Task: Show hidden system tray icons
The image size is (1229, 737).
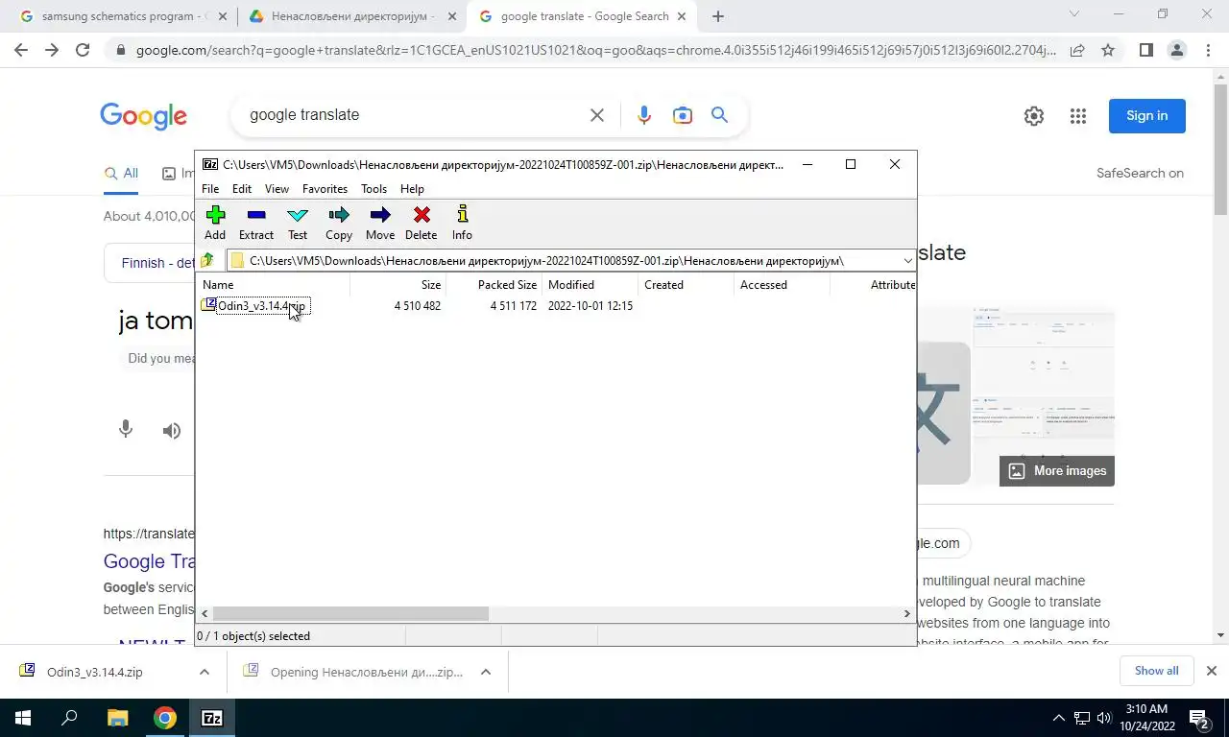Action: pyautogui.click(x=1059, y=718)
